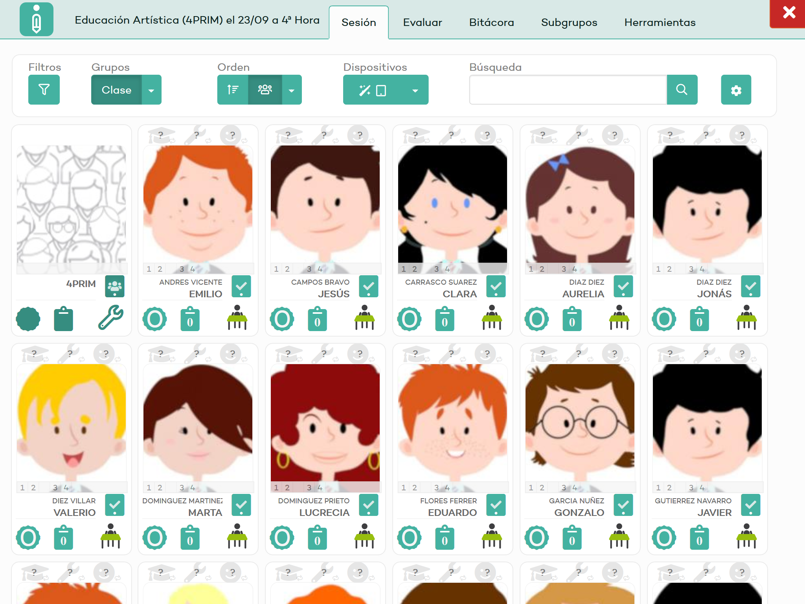Open the 4PRIM clipboard icon
Screen dimensions: 805x604
point(63,319)
